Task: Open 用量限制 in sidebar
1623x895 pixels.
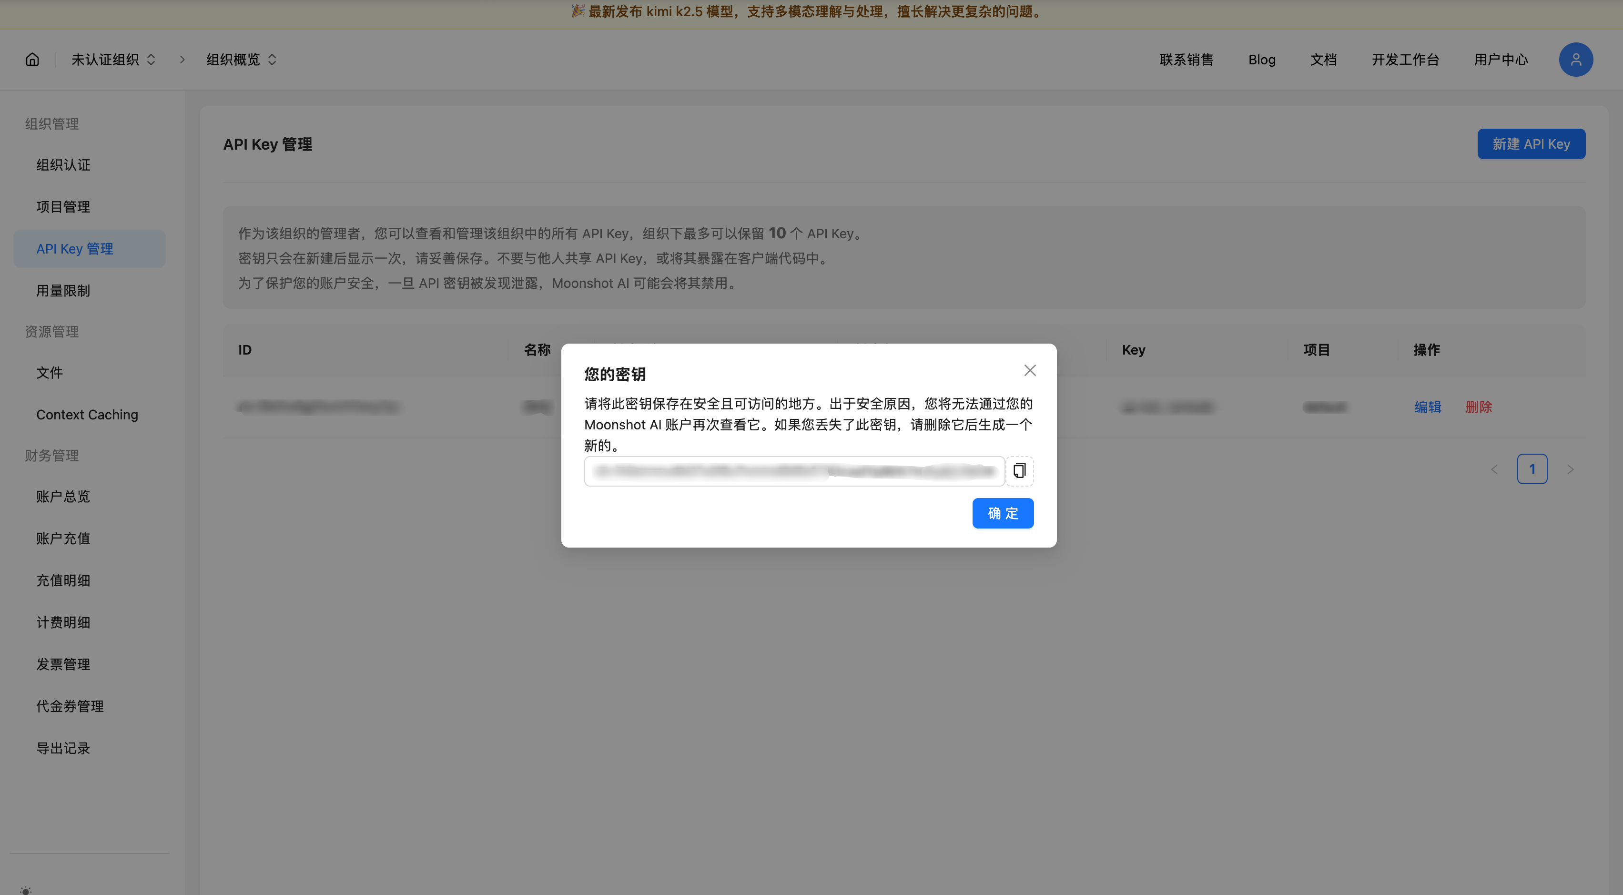Action: click(63, 291)
